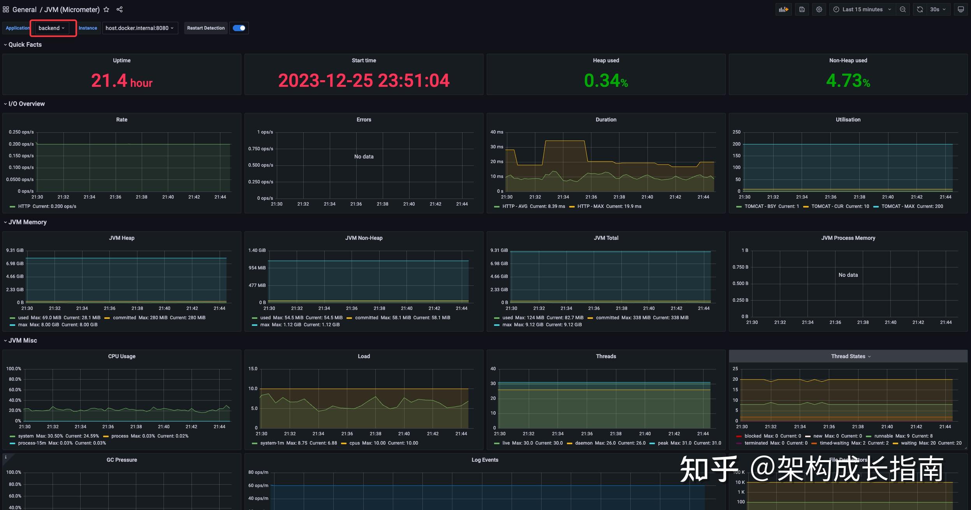The height and width of the screenshot is (510, 971).
Task: Open dashboard settings with the gear icon
Action: 819,9
